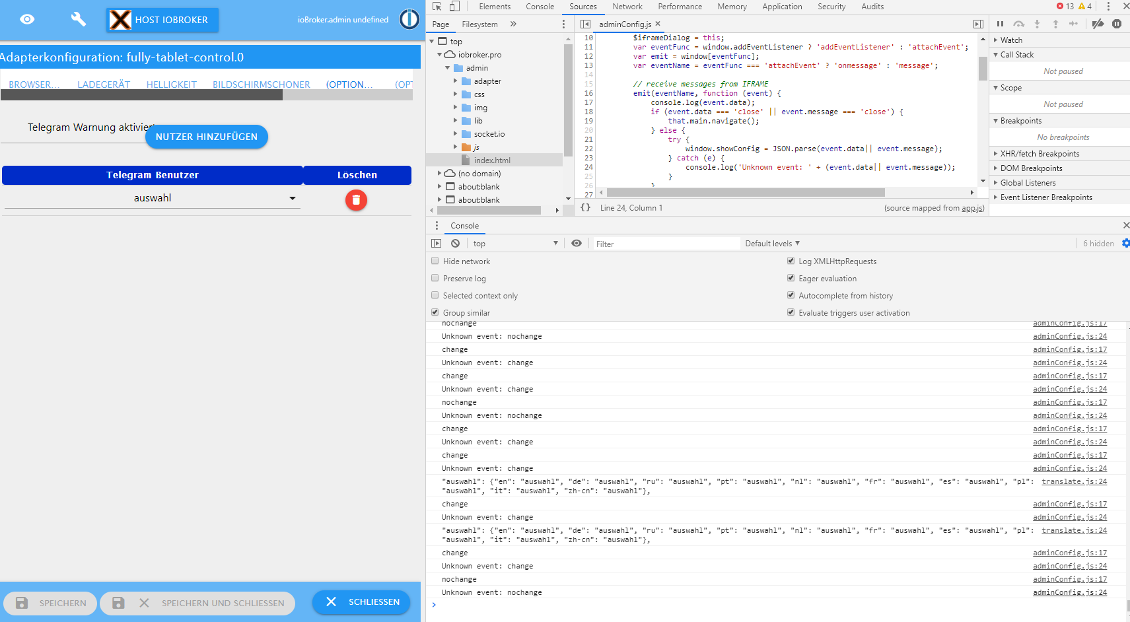Viewport: 1130px width, 622px height.
Task: Switch to the LADEGERÄT tab
Action: coord(104,85)
